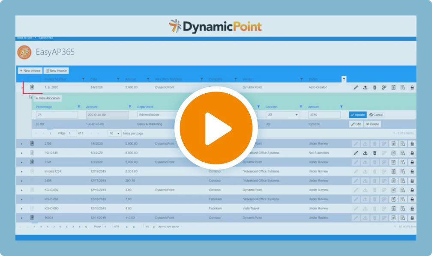Screen dimensions: 432x256
Task: Open the document details icon for invoice 2786
Action: pos(393,144)
